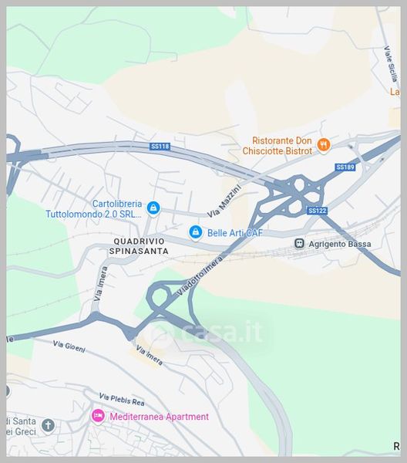
Task: Click the Ristorante Don Chisciotte Bistrot text
Action: point(277,146)
